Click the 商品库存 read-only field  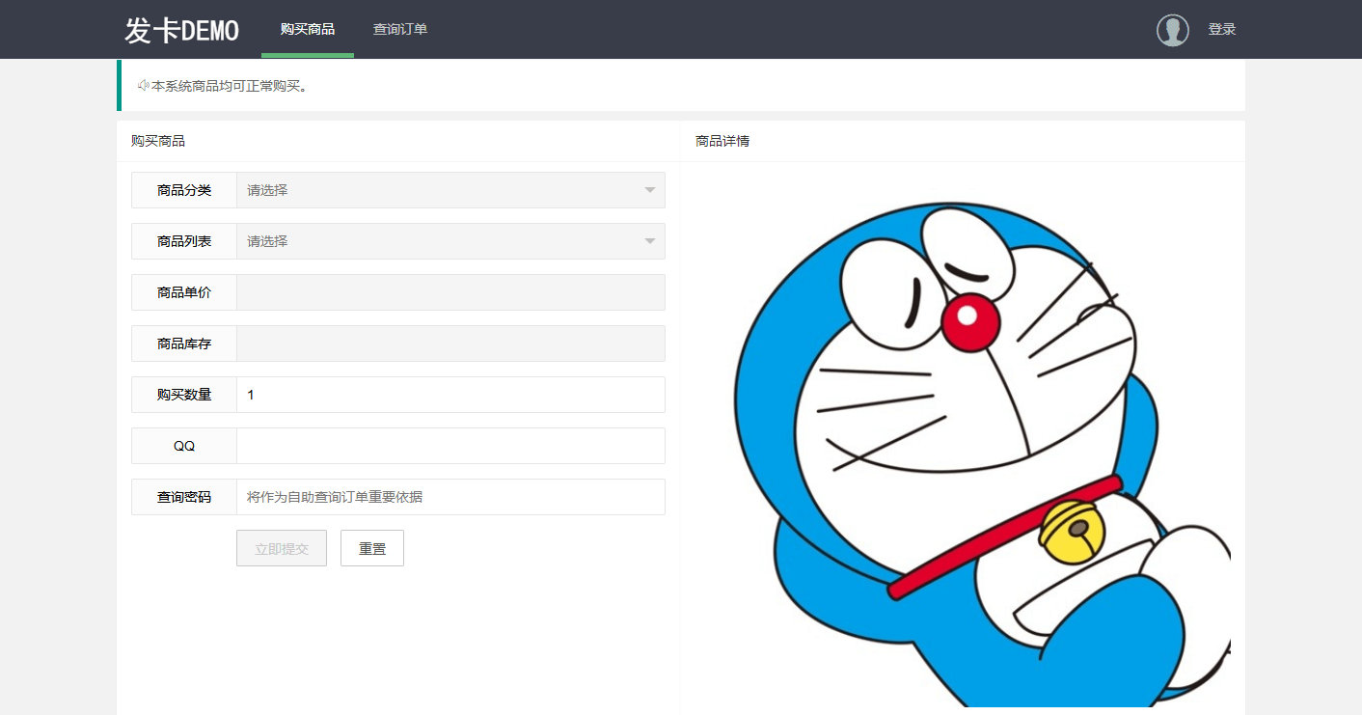[450, 344]
